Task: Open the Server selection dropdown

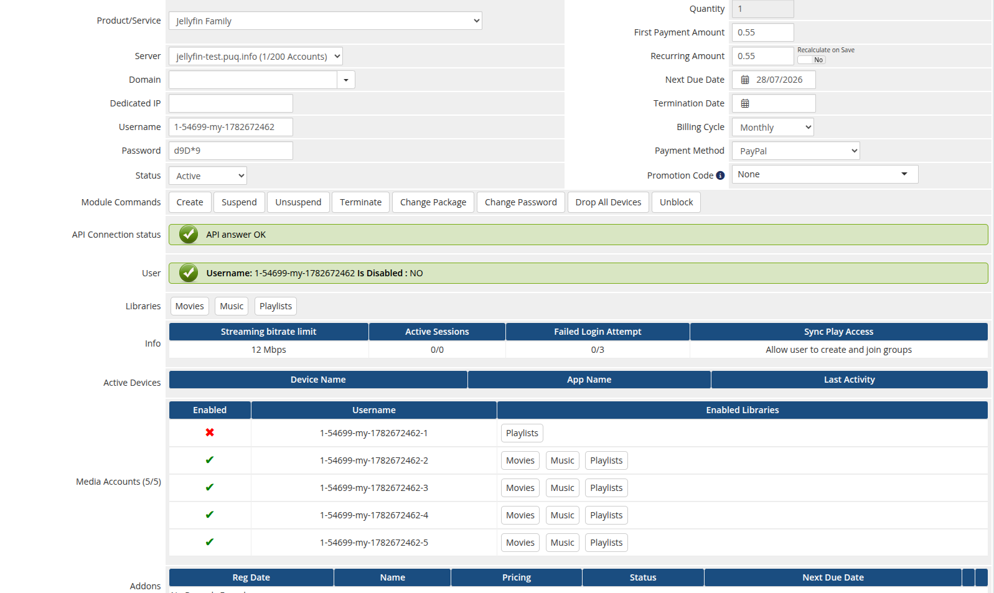Action: click(255, 56)
